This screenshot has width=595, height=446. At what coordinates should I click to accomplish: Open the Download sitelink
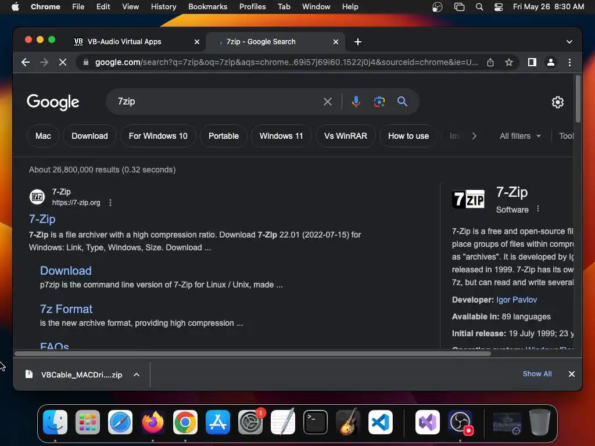[66, 271]
